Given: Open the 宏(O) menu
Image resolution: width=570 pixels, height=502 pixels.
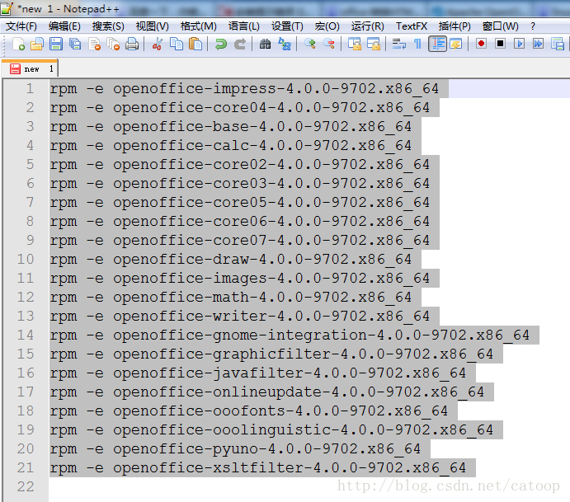Looking at the screenshot, I should coord(327,26).
